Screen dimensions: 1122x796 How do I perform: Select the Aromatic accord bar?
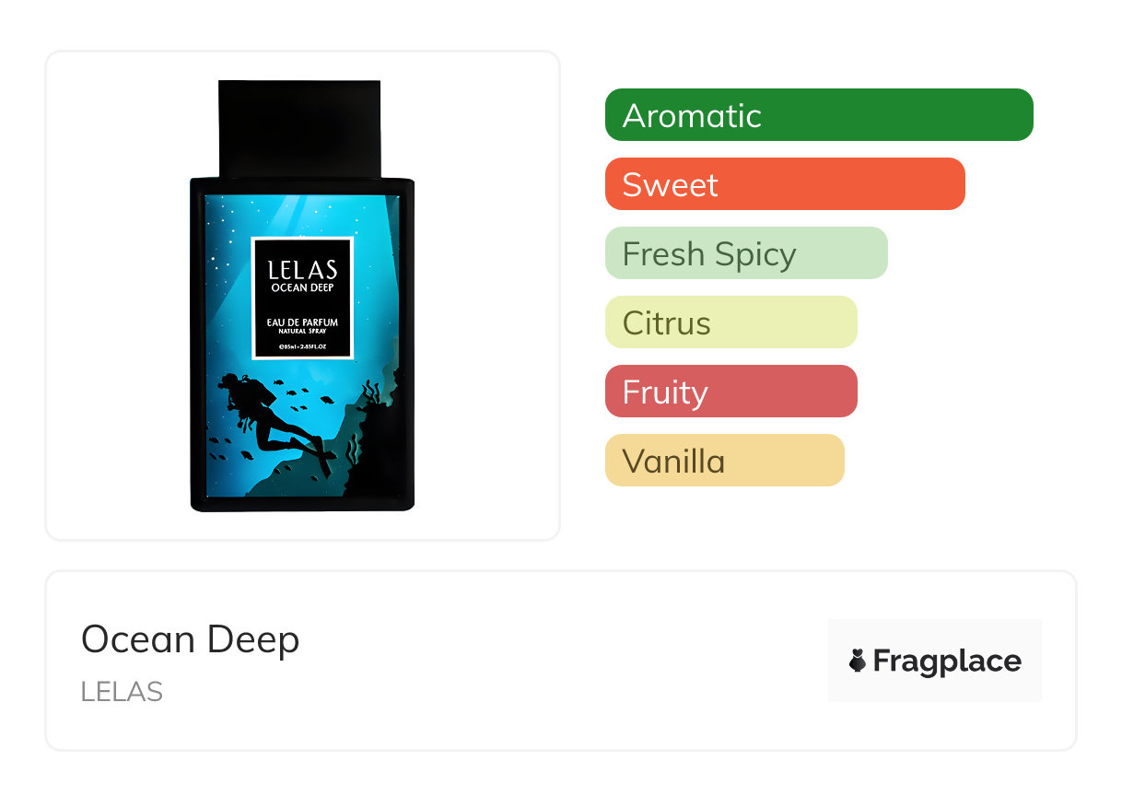[819, 115]
